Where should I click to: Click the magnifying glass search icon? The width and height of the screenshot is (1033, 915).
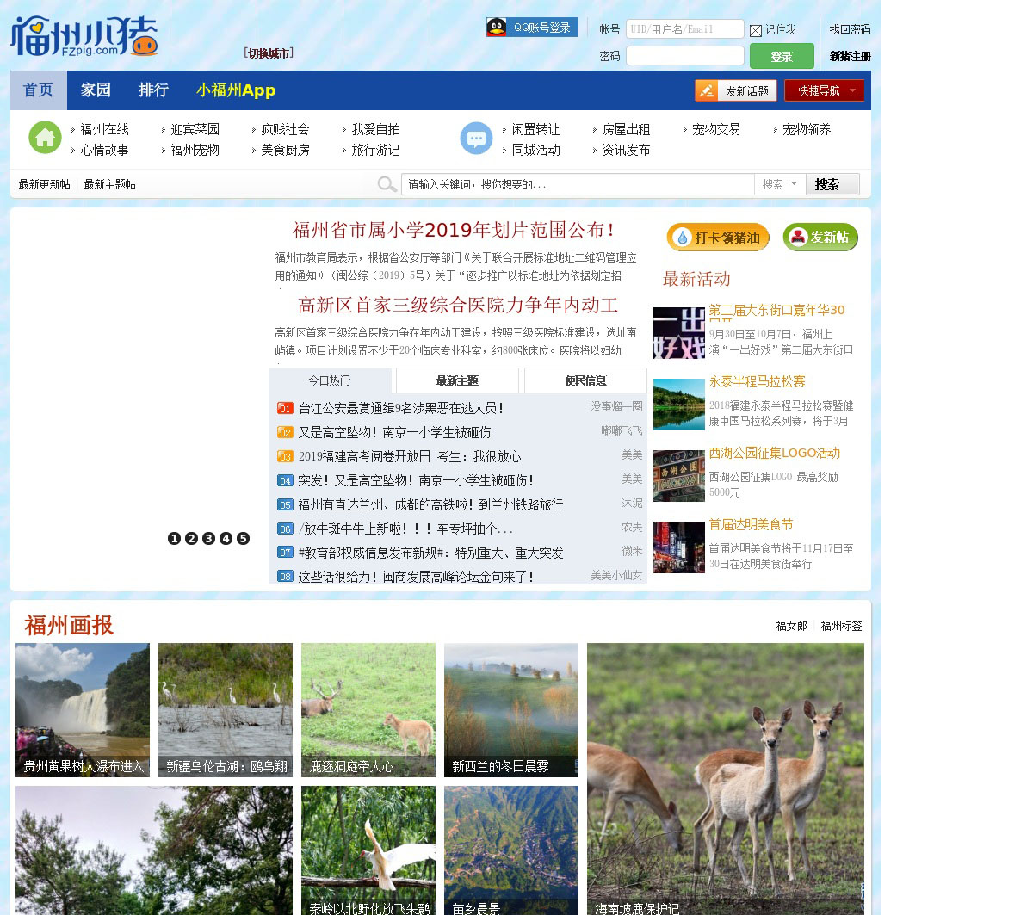pos(387,184)
